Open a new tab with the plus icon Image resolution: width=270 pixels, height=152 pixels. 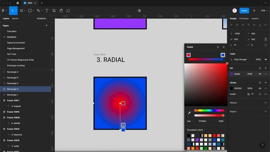coord(42,3)
